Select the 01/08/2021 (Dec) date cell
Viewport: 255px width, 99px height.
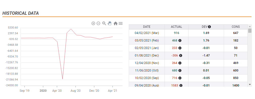147,55
